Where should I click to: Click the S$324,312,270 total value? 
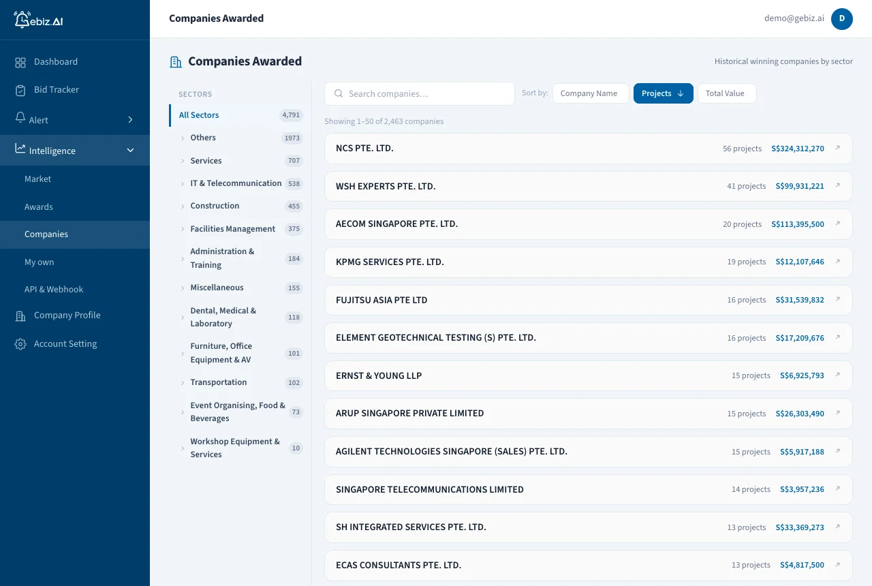pyautogui.click(x=798, y=149)
